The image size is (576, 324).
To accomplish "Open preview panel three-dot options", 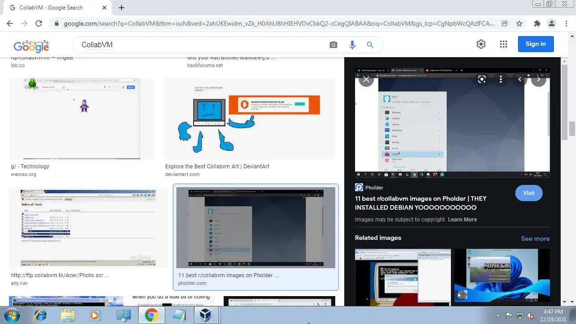I will 501,80.
